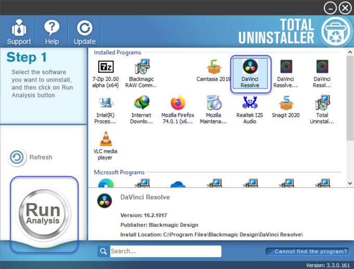The height and width of the screenshot is (269, 354).
Task: Click scrollbar up arrow in programs list
Action: click(x=350, y=52)
